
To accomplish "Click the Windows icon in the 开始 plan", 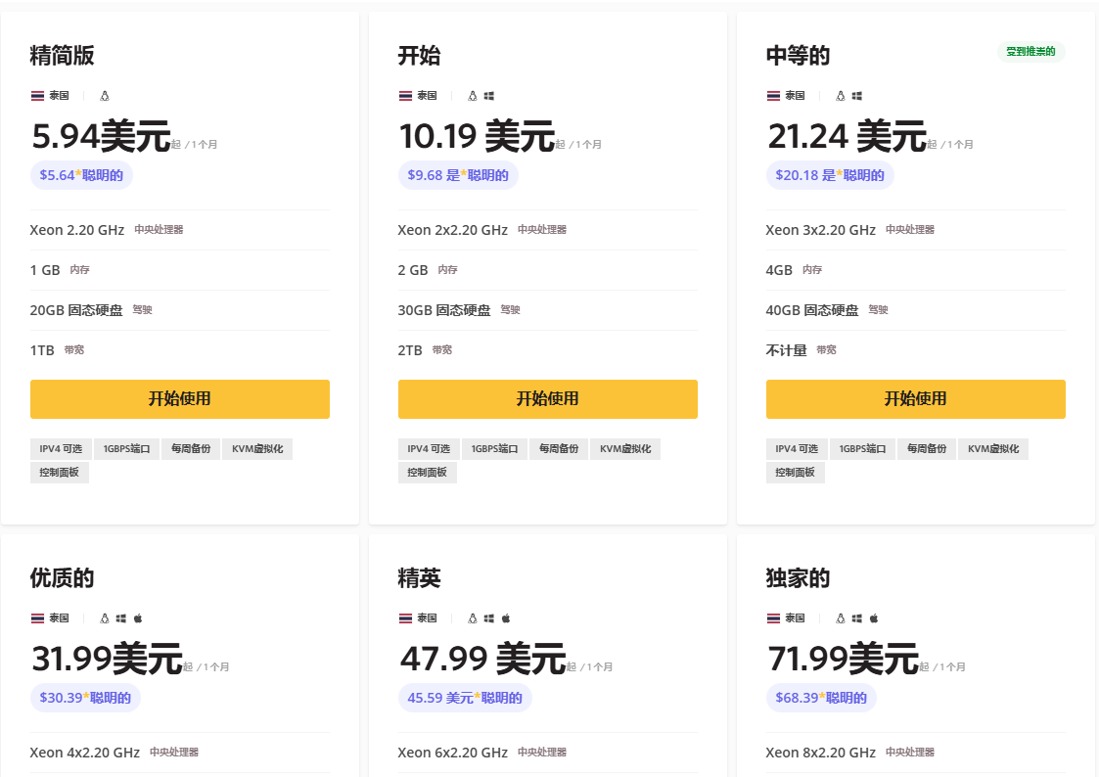I will click(488, 96).
